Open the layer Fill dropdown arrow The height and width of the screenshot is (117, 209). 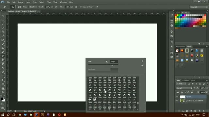coord(207,92)
